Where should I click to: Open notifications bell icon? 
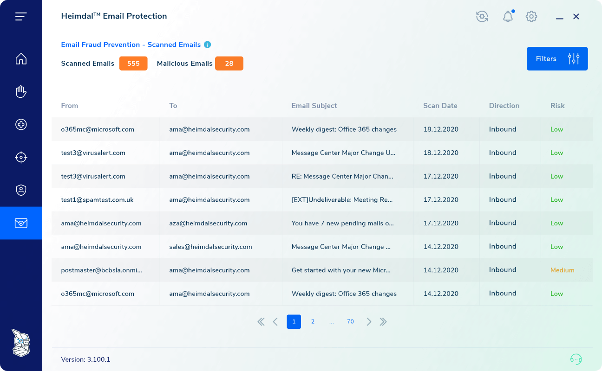(508, 16)
